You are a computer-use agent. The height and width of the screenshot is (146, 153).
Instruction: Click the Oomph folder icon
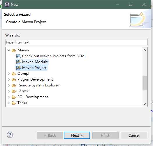click(14, 74)
